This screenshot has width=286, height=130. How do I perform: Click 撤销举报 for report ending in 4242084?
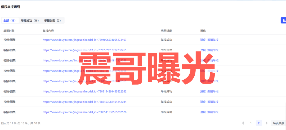[213, 102]
